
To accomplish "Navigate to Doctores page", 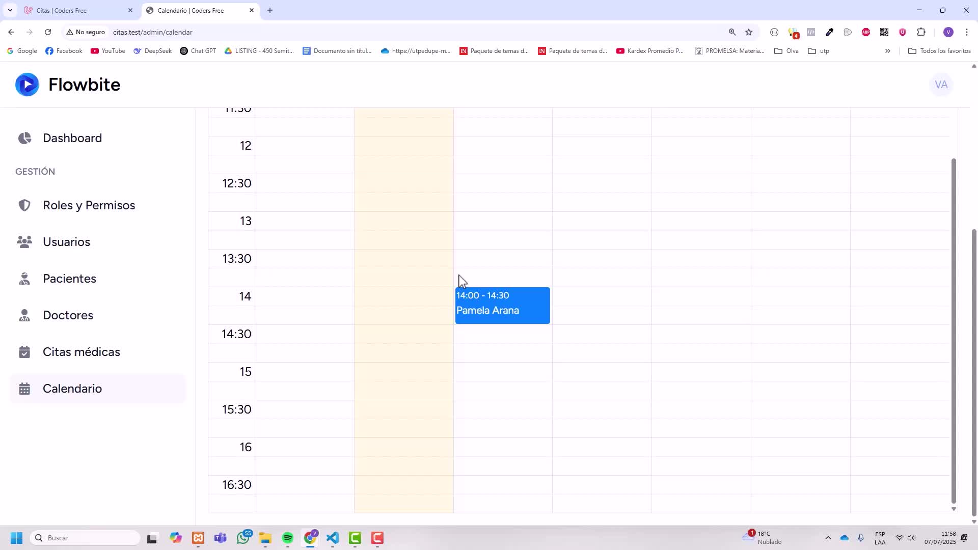I will click(68, 315).
